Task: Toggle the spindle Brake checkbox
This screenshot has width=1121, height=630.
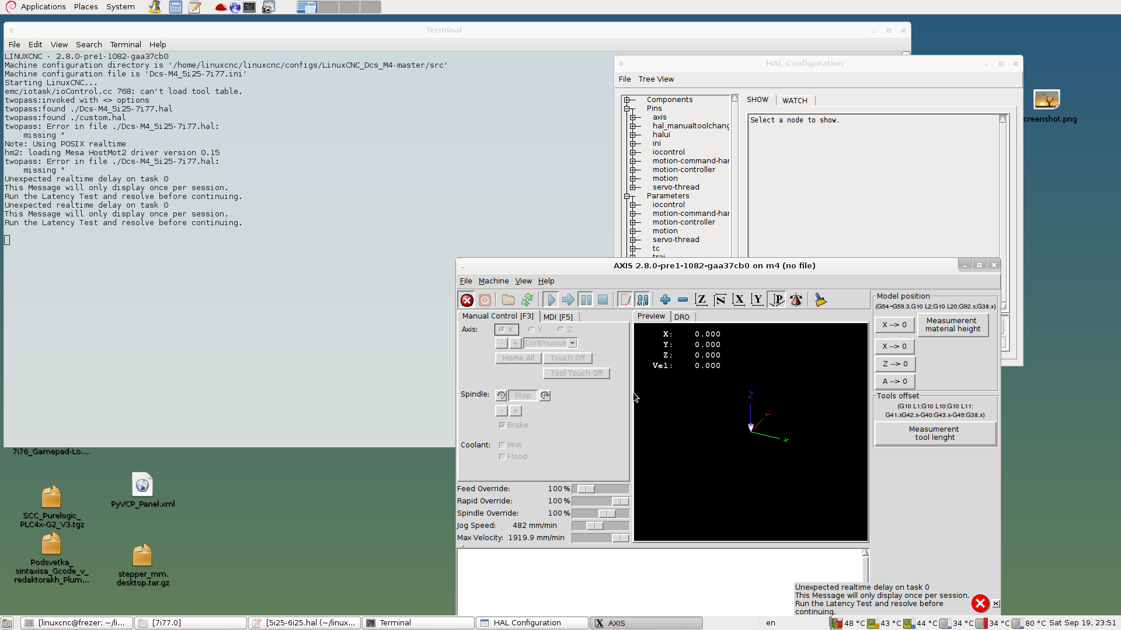Action: [x=502, y=425]
